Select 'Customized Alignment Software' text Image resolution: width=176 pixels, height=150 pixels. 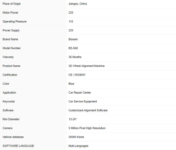[x=88, y=110]
